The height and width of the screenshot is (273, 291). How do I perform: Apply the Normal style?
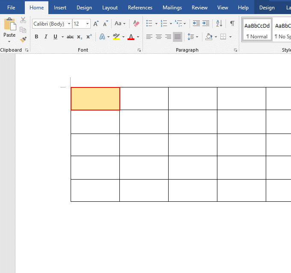(x=257, y=30)
